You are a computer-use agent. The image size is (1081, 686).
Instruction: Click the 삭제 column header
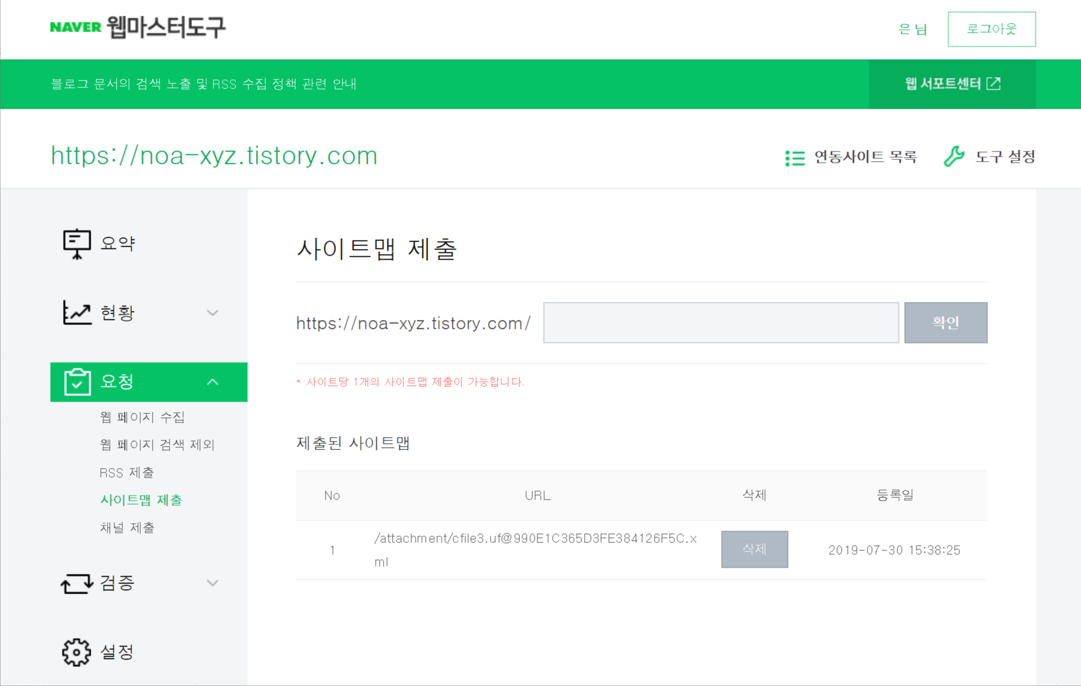(x=754, y=495)
